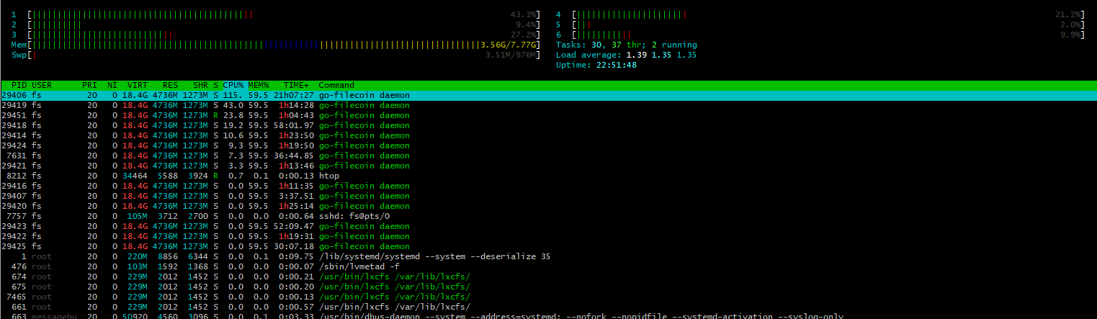This screenshot has width=1097, height=319.
Task: Sort by the VIRT column header
Action: click(x=138, y=85)
